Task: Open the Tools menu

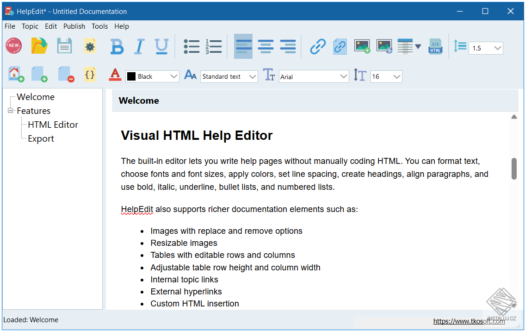Action: 99,26
